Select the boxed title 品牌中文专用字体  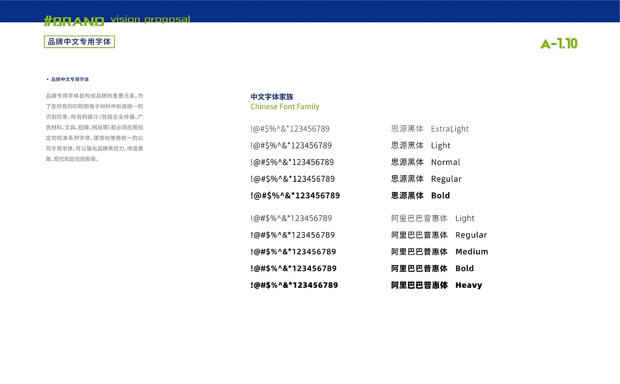79,42
